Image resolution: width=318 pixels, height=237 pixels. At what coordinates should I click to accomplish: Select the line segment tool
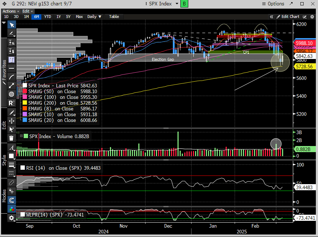click(11, 86)
